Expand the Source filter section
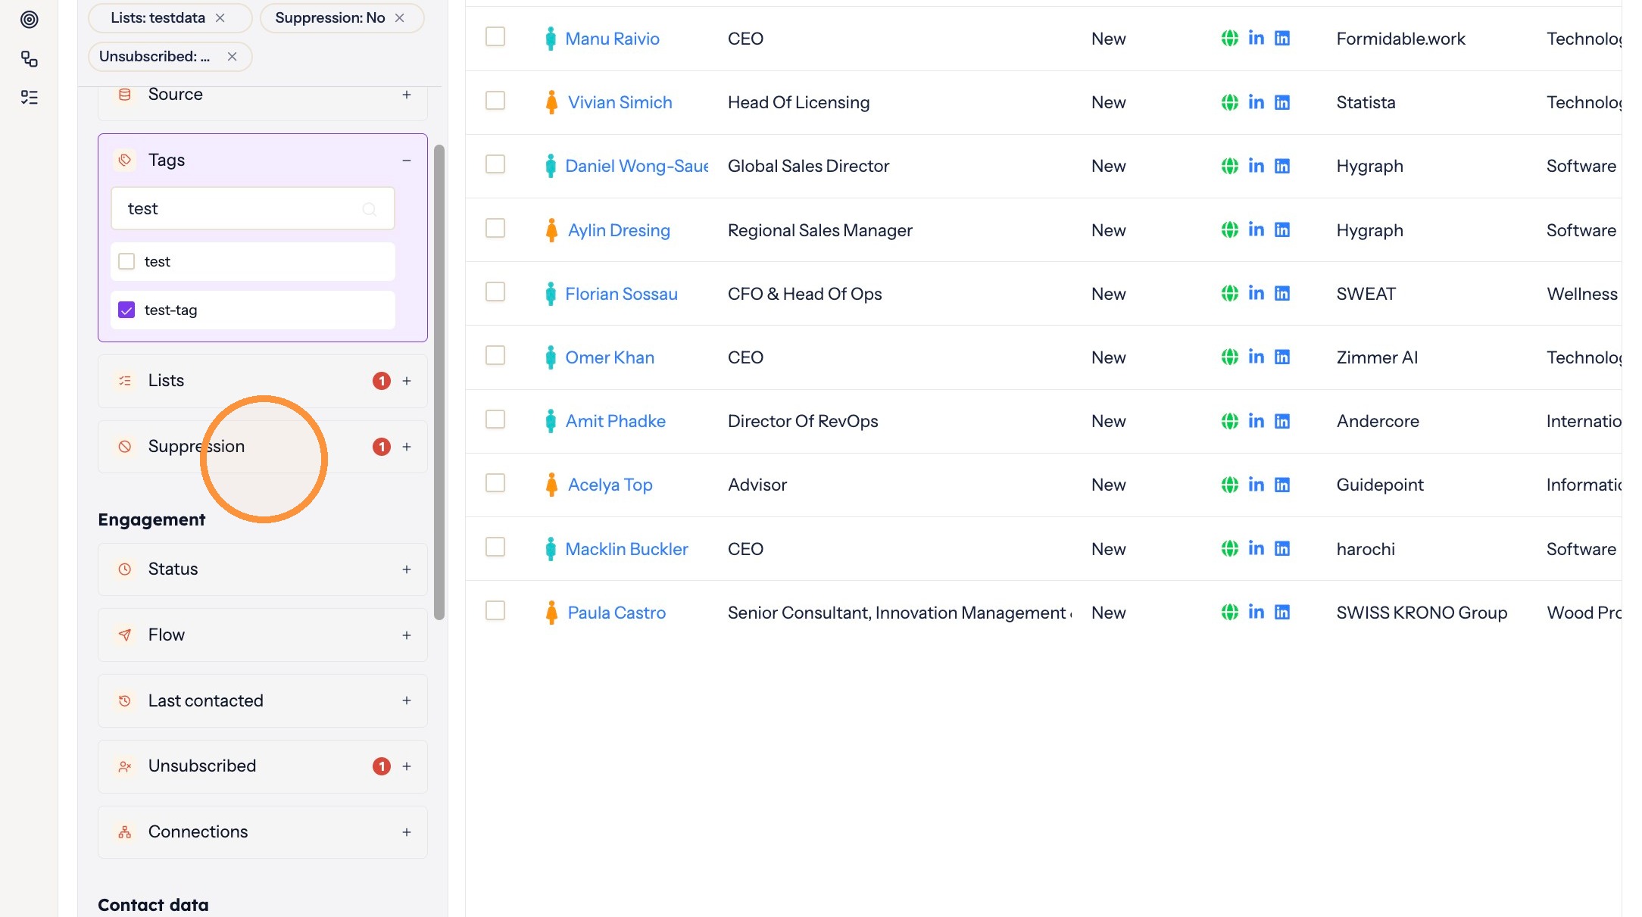 point(407,95)
